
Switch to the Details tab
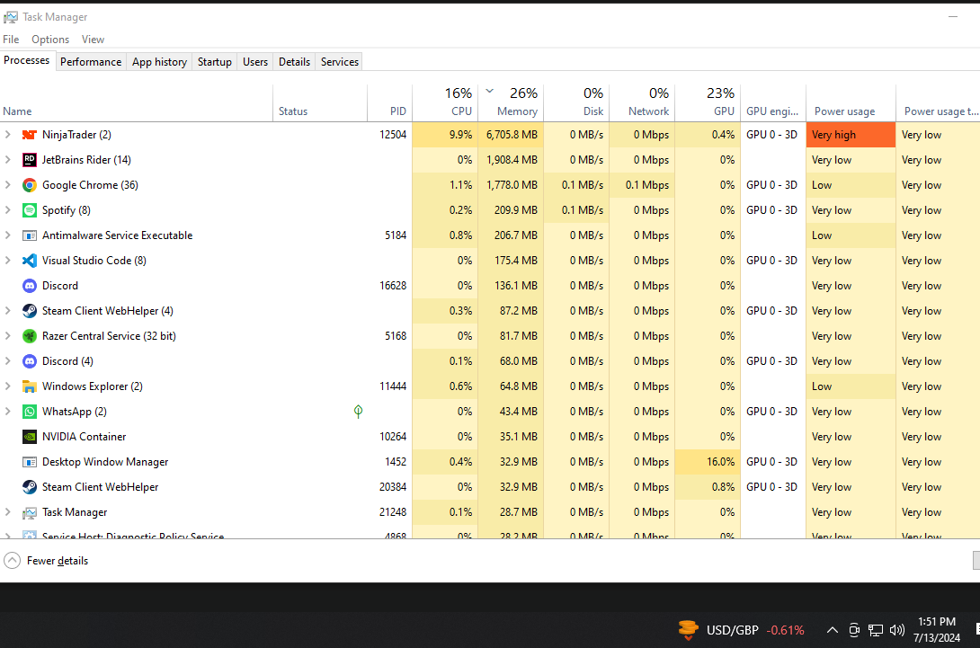click(x=294, y=62)
